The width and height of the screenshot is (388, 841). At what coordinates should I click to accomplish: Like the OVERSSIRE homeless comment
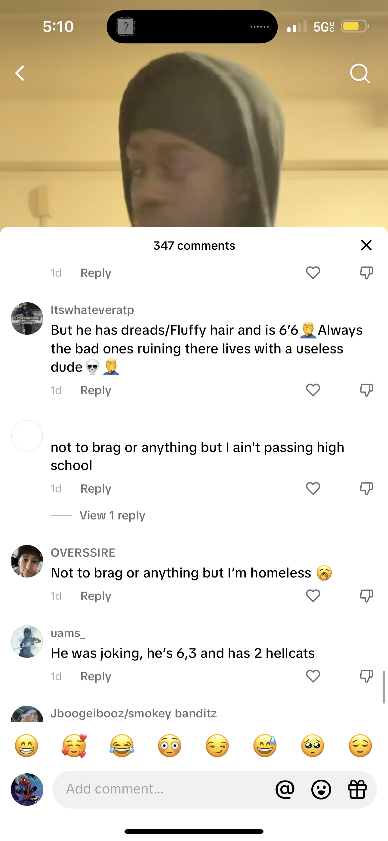pyautogui.click(x=313, y=596)
